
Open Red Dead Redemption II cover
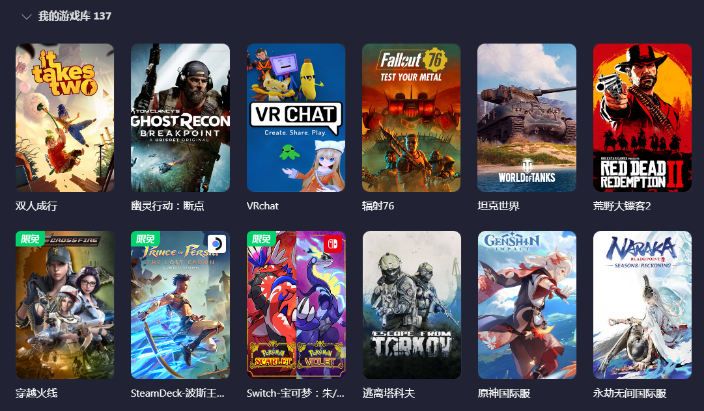point(642,118)
